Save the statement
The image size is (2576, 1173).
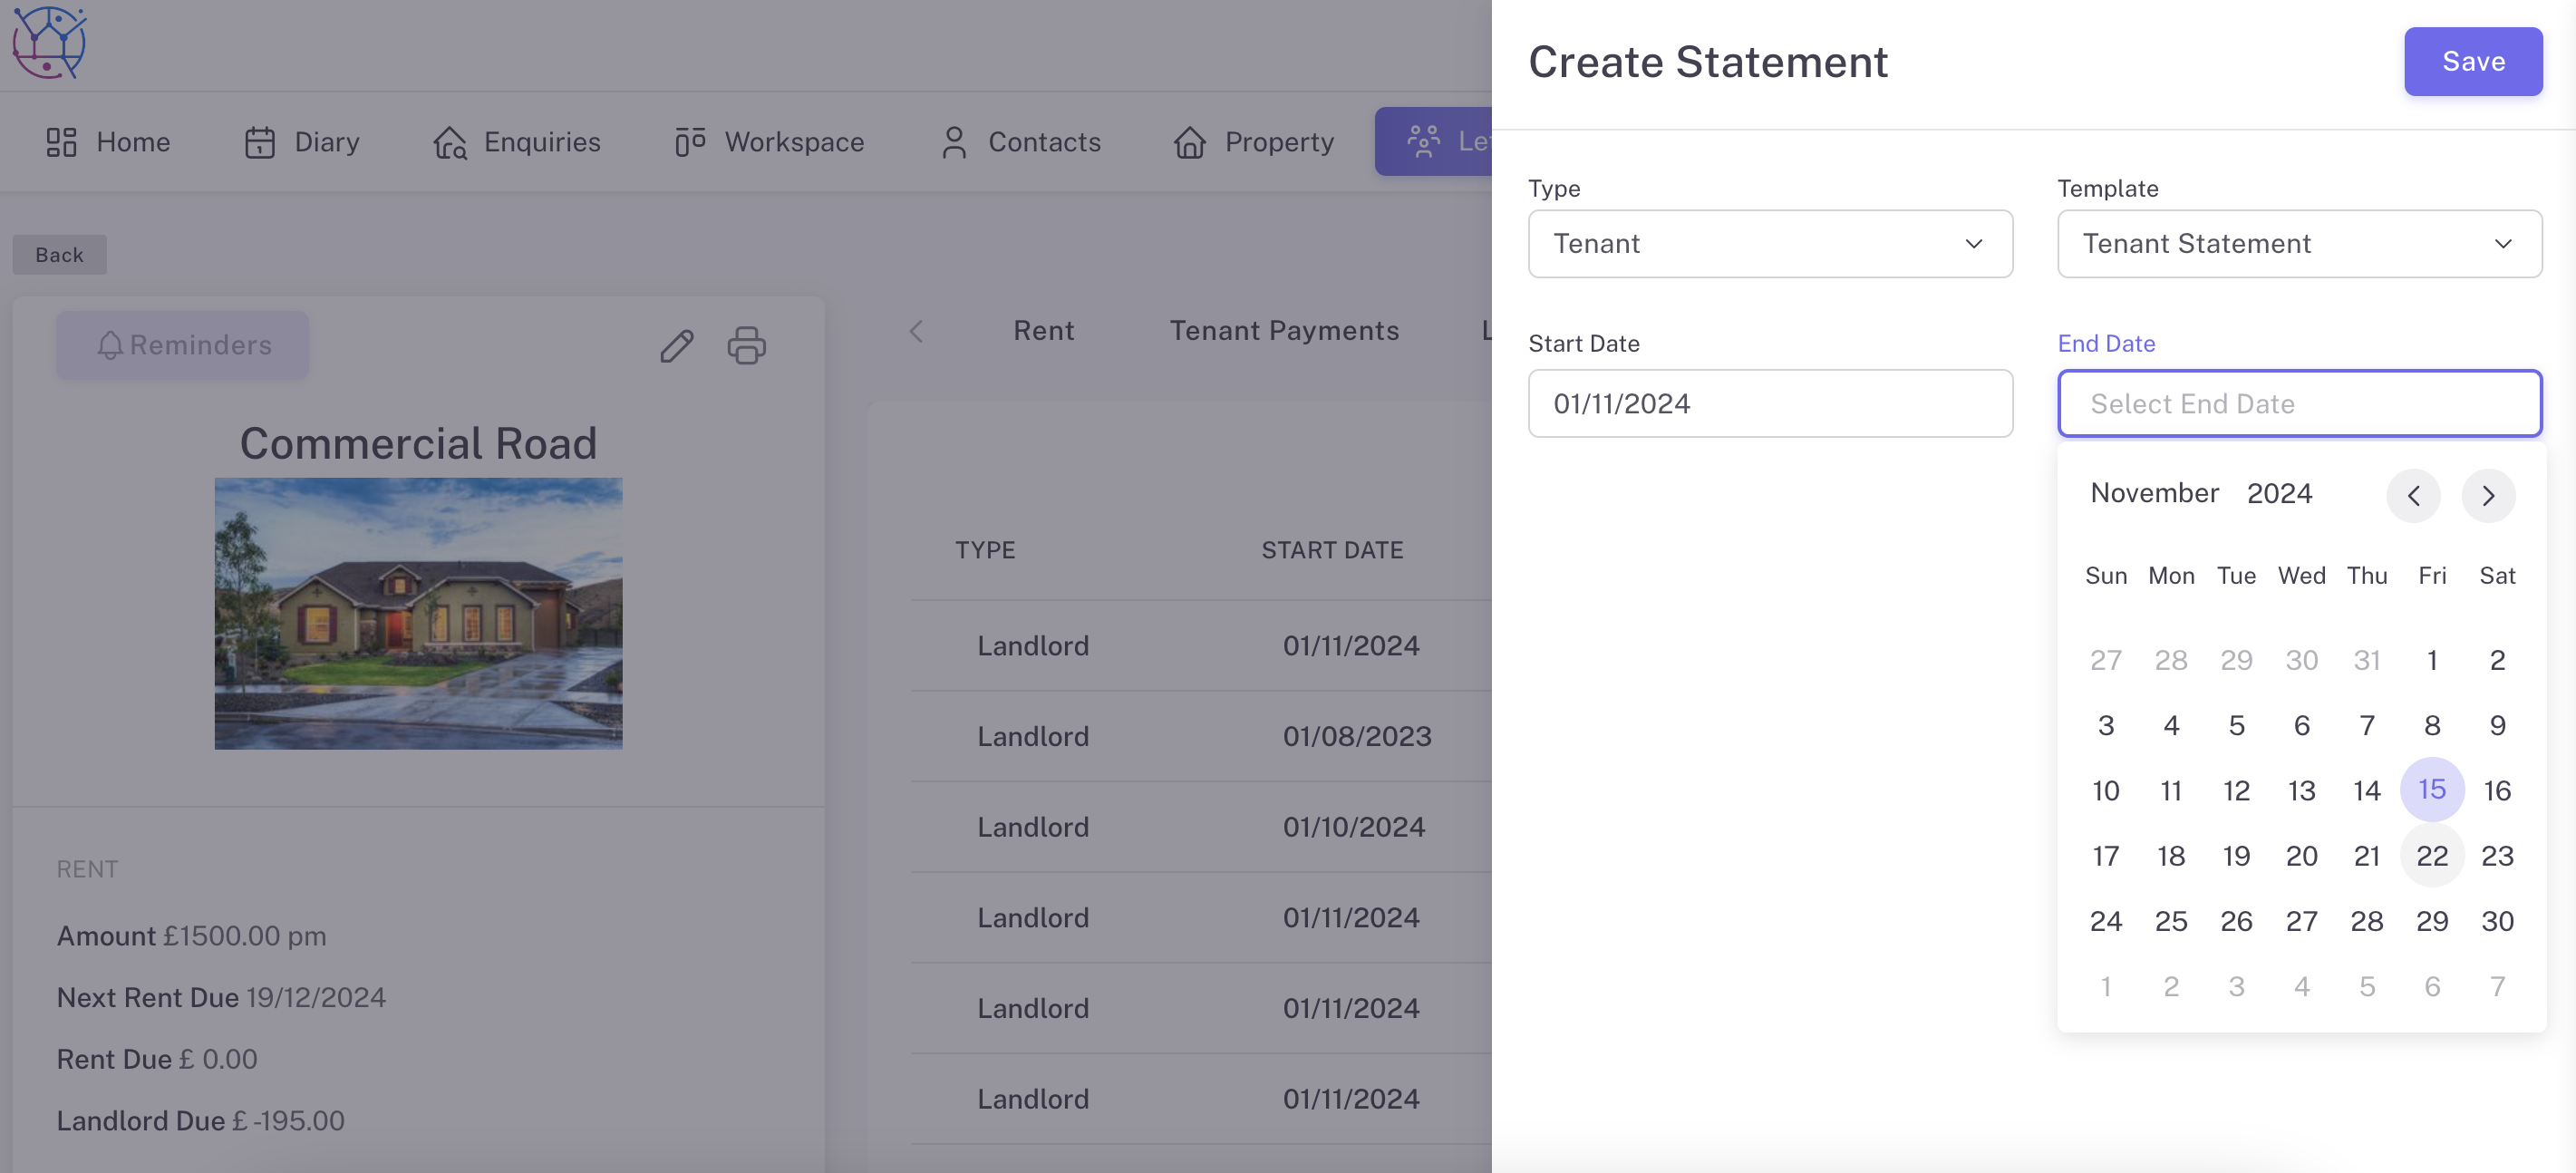click(2472, 62)
